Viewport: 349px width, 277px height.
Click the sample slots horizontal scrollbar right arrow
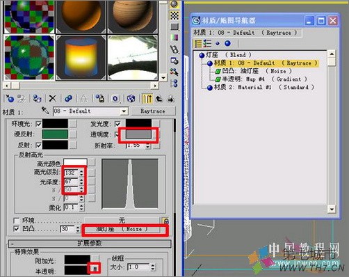(155, 86)
